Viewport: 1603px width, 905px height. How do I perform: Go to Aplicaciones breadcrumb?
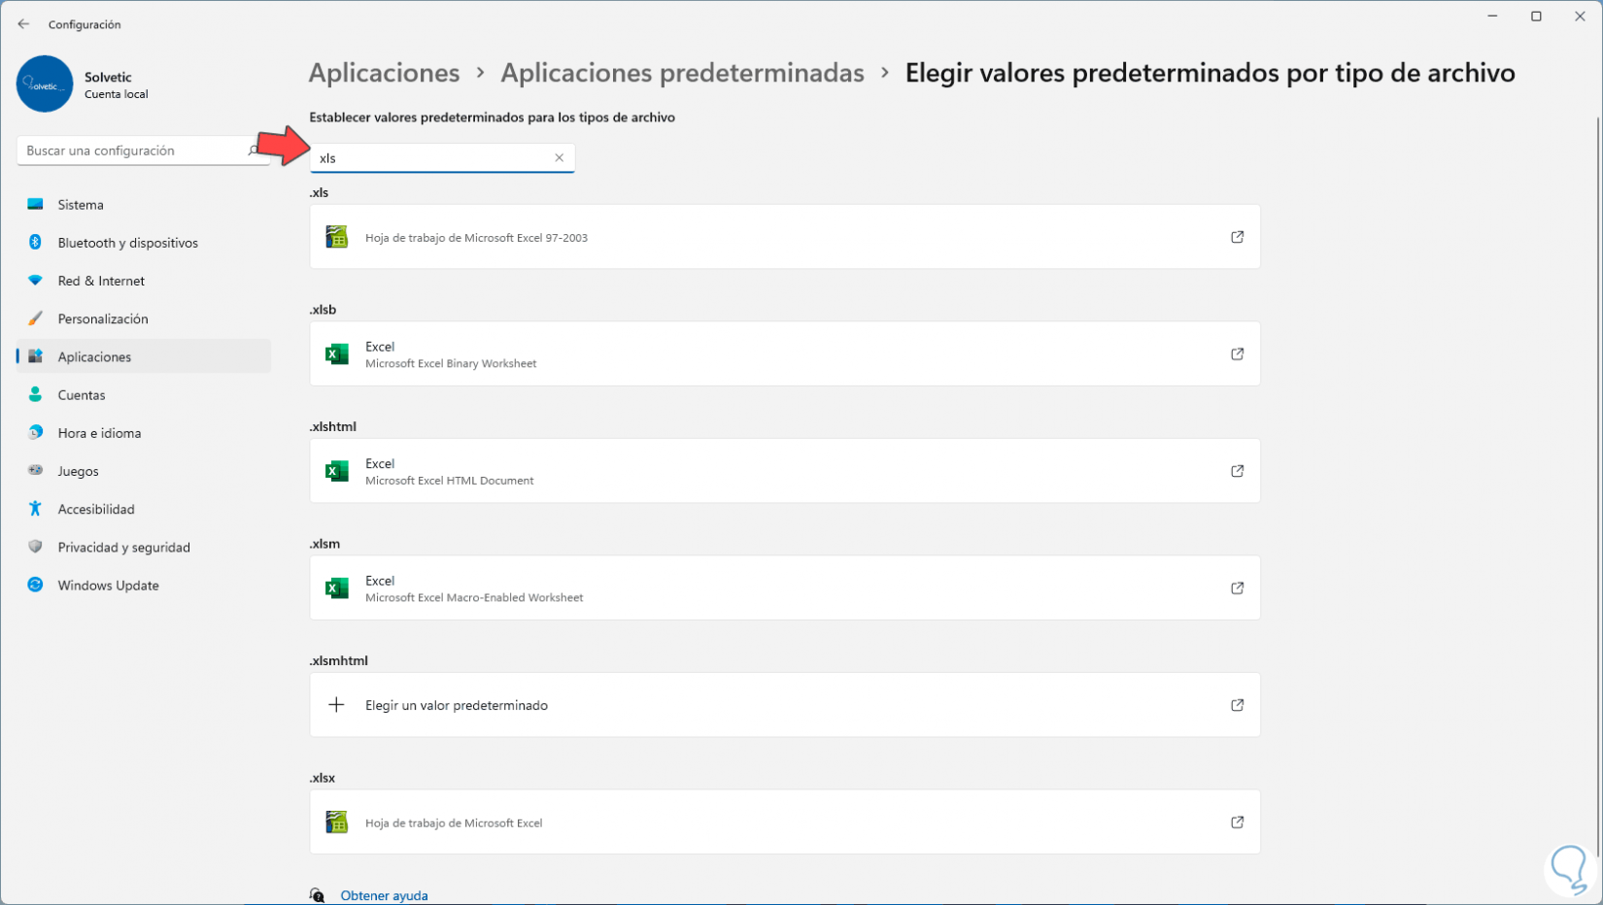[384, 73]
